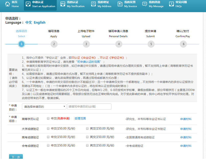Click the 选择项目 Select step label

[x=21, y=34]
